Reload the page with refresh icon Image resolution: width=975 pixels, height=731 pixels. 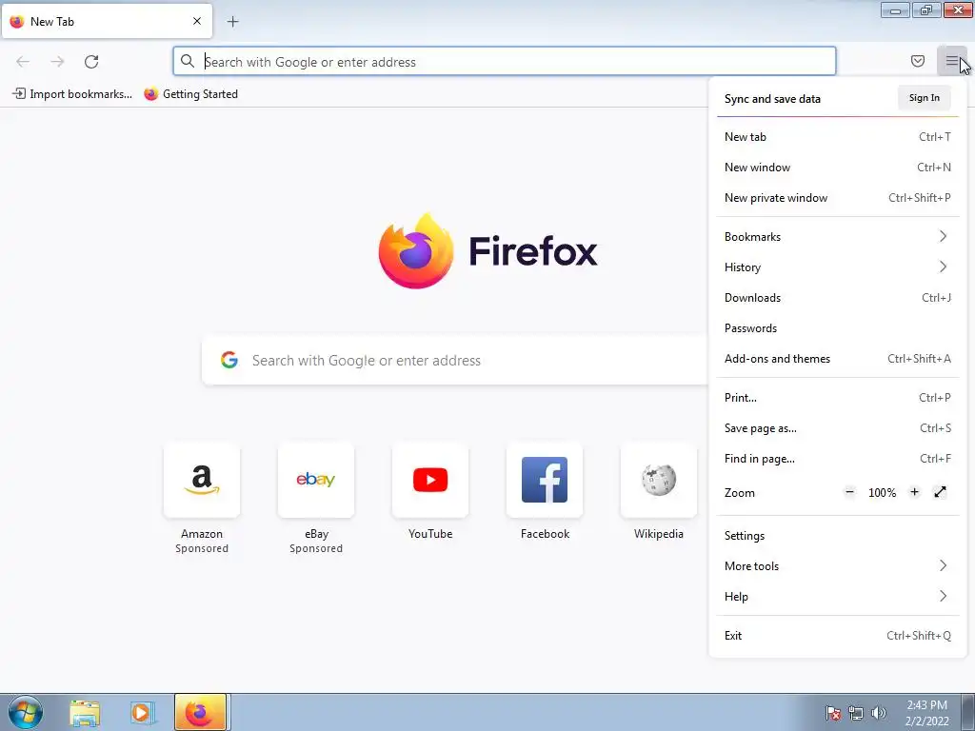tap(91, 62)
